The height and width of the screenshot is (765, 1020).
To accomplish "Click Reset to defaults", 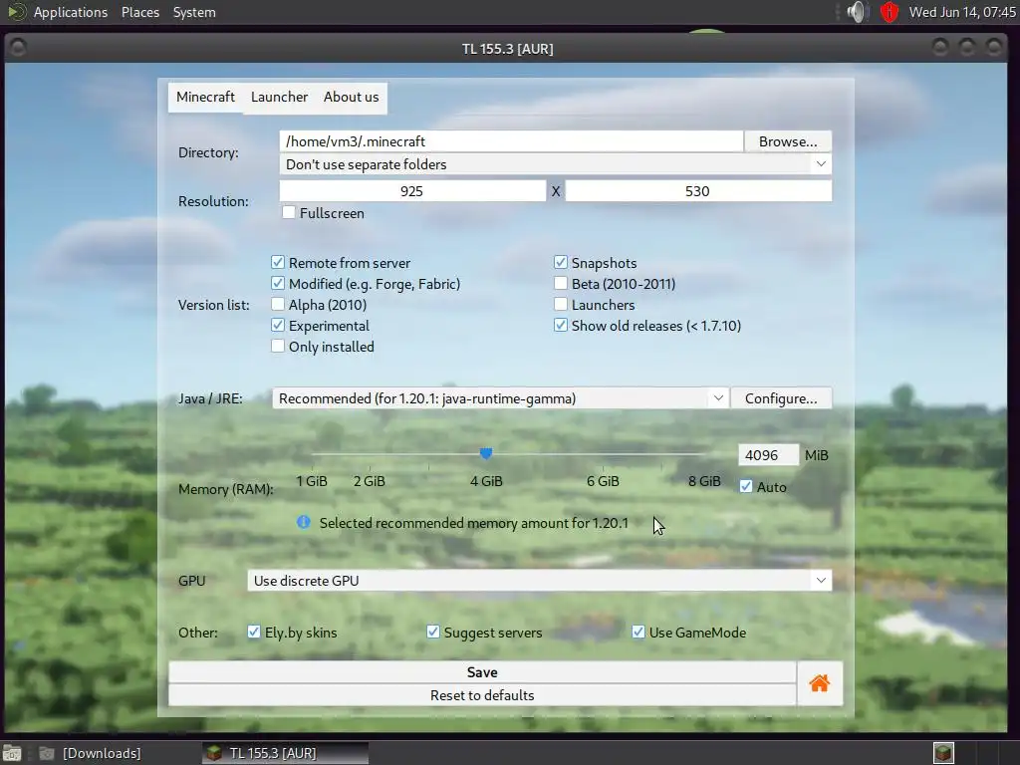I will 482,694.
